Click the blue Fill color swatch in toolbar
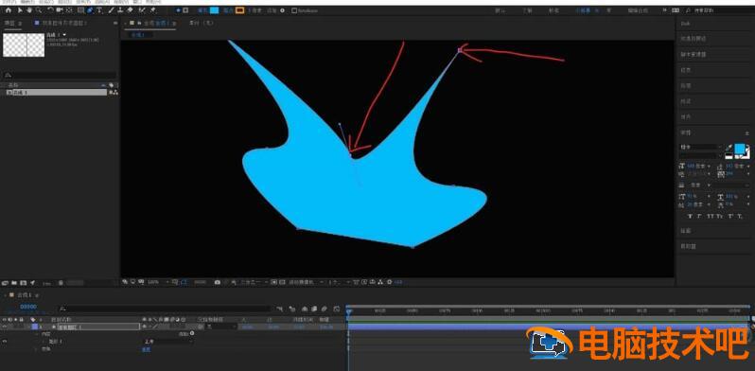The image size is (755, 371). click(x=214, y=10)
